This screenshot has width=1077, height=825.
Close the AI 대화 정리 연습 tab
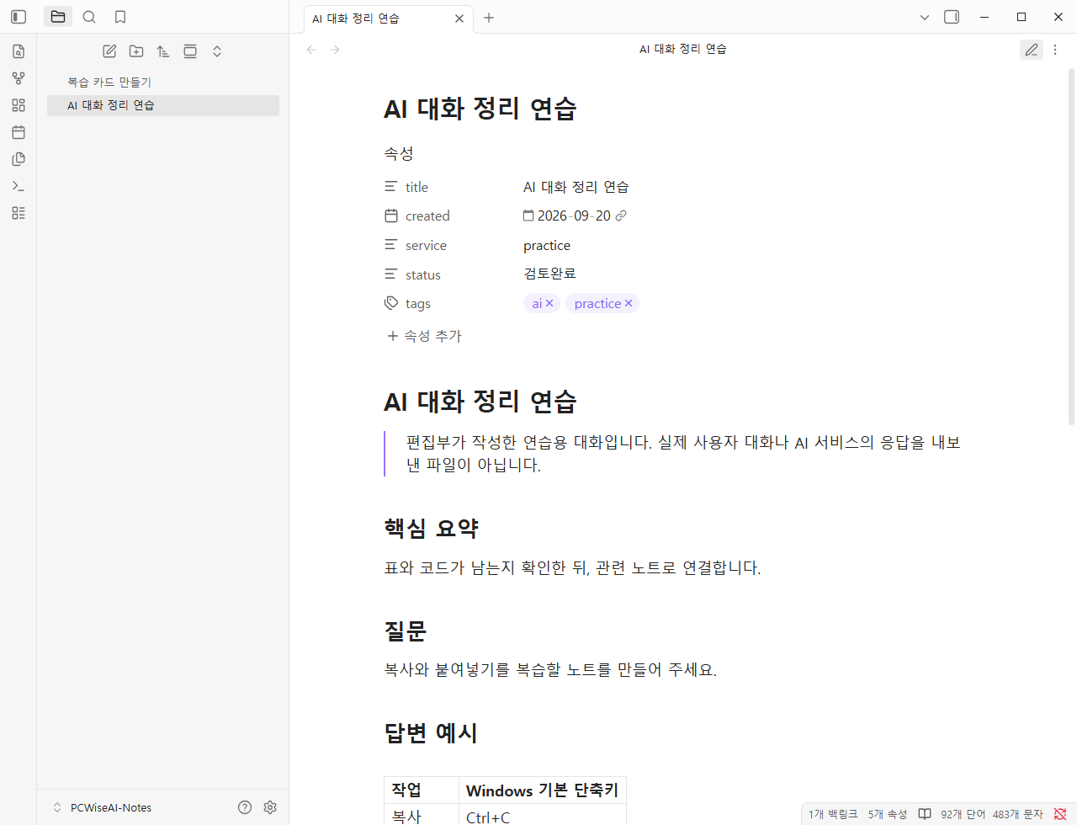coord(459,19)
